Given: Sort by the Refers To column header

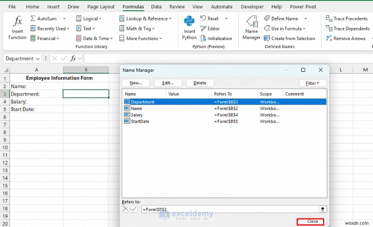Looking at the screenshot, I should 235,94.
